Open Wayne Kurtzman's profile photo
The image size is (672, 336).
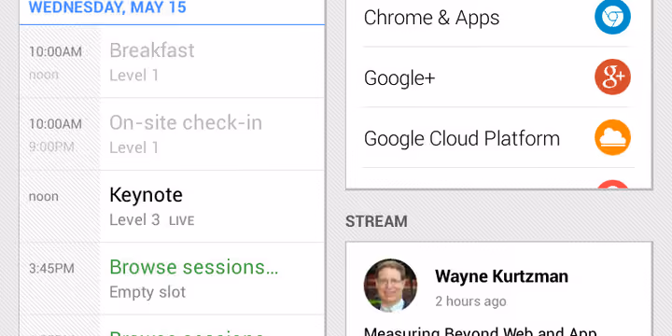(x=390, y=285)
